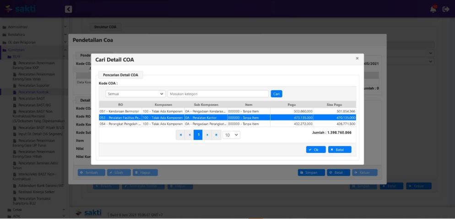
Task: Click the logout icon in header
Action: pos(446,9)
